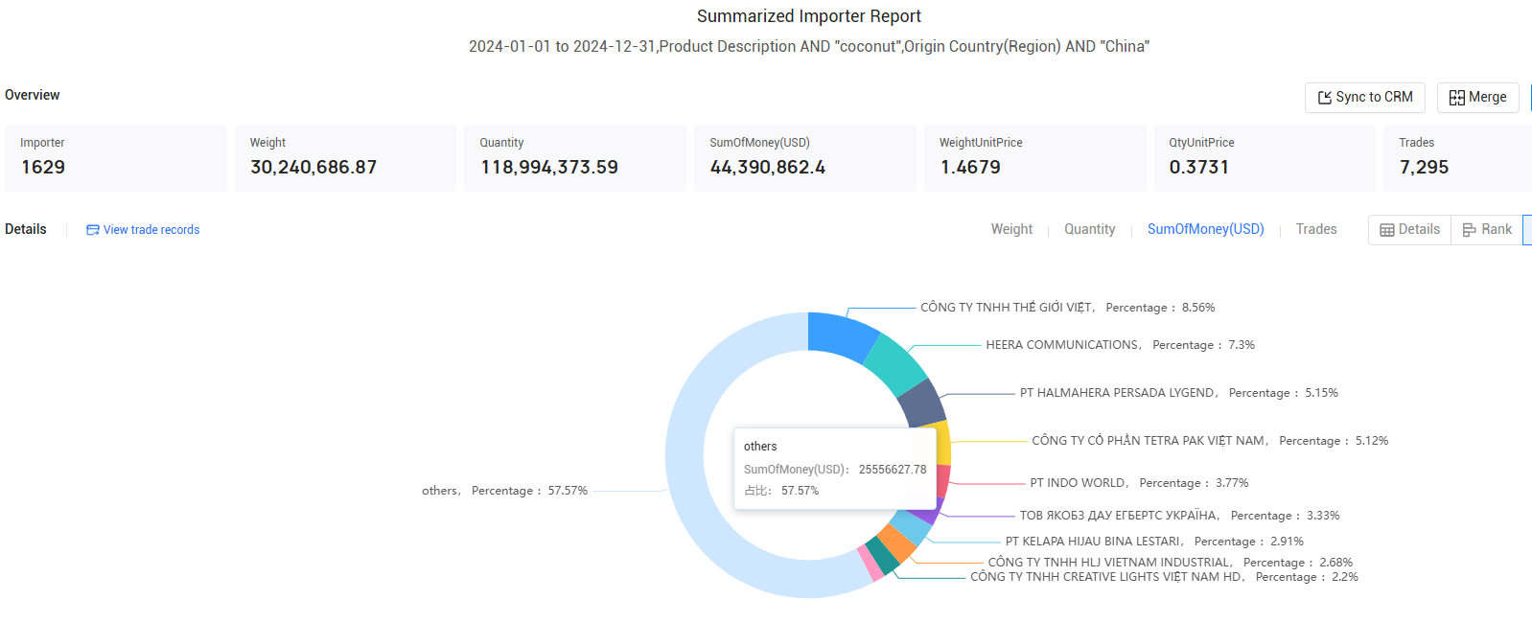The image size is (1532, 623).
Task: Click the Sync to CRM export icon
Action: tap(1325, 98)
